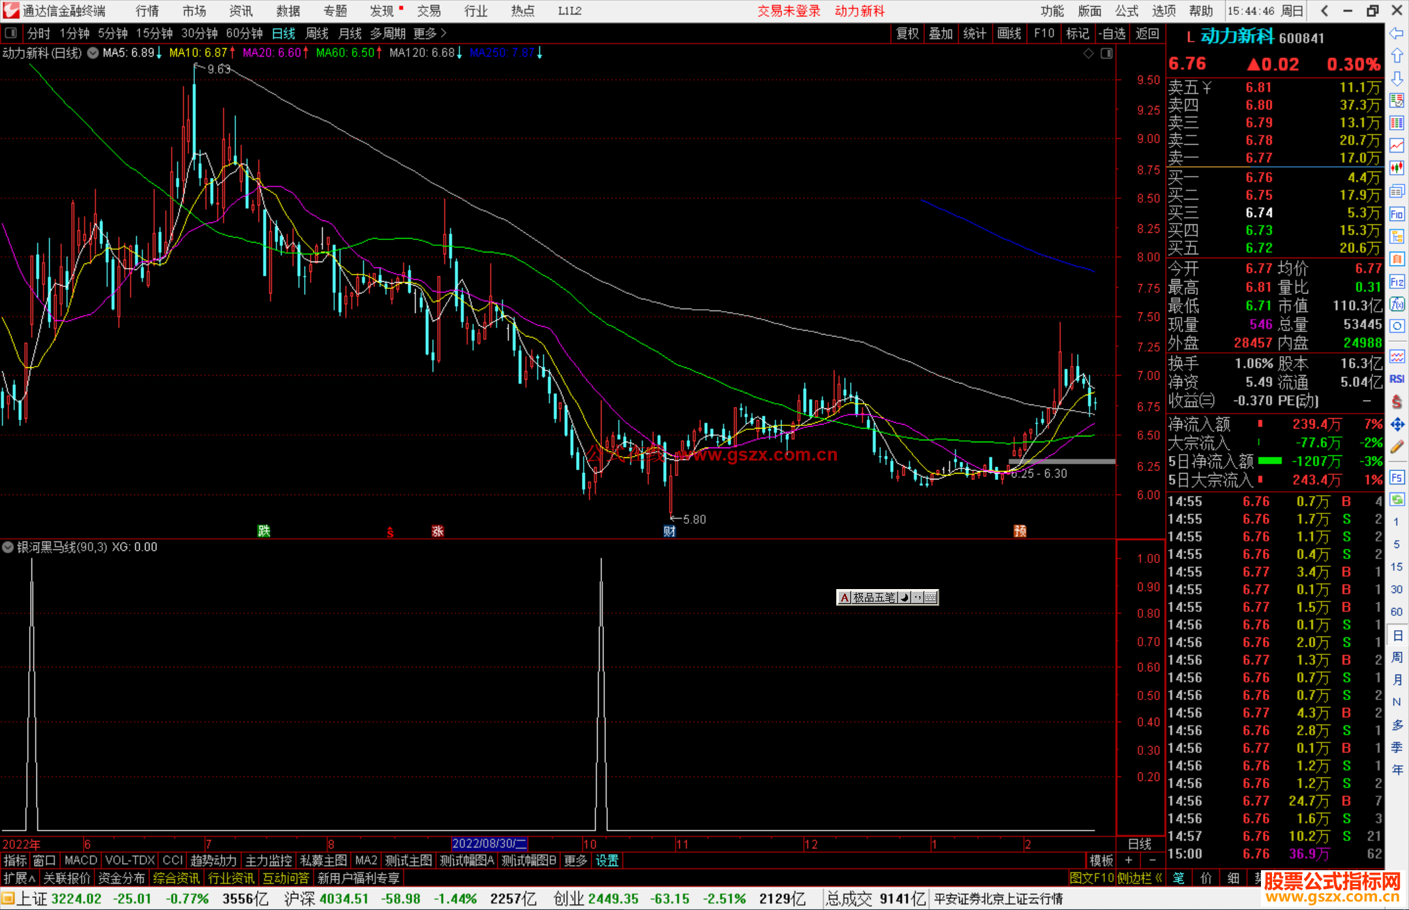Screen dimensions: 1409x910
Task: Click the 设置 indicator settings link
Action: [x=607, y=860]
